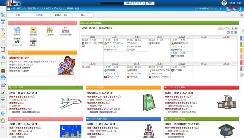The height and width of the screenshot is (138, 244).
Task: Expand the folder flyout in left sidebar
Action: (3, 85)
